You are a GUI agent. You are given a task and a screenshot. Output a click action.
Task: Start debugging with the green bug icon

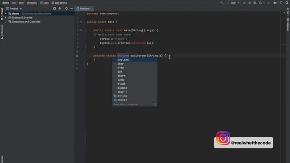click(250, 3)
